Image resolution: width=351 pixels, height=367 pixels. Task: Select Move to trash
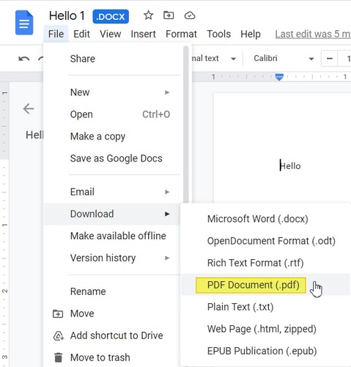click(x=112, y=357)
